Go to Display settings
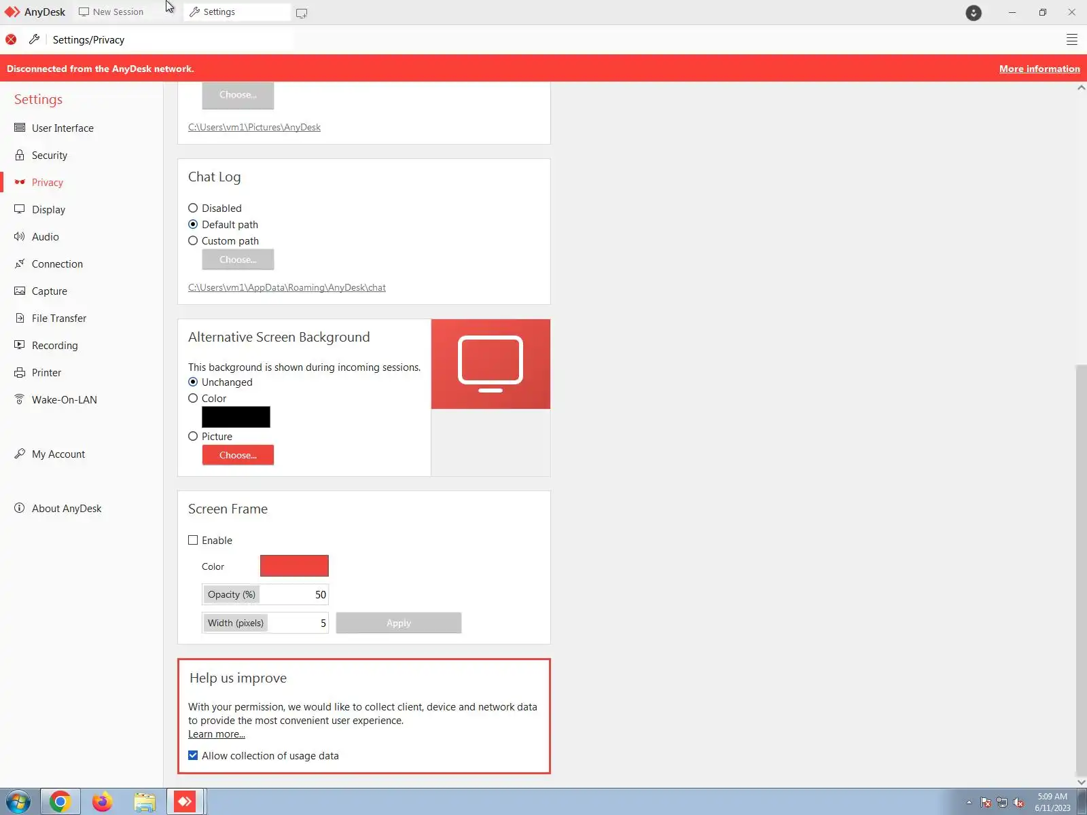The height and width of the screenshot is (815, 1087). pos(48,209)
